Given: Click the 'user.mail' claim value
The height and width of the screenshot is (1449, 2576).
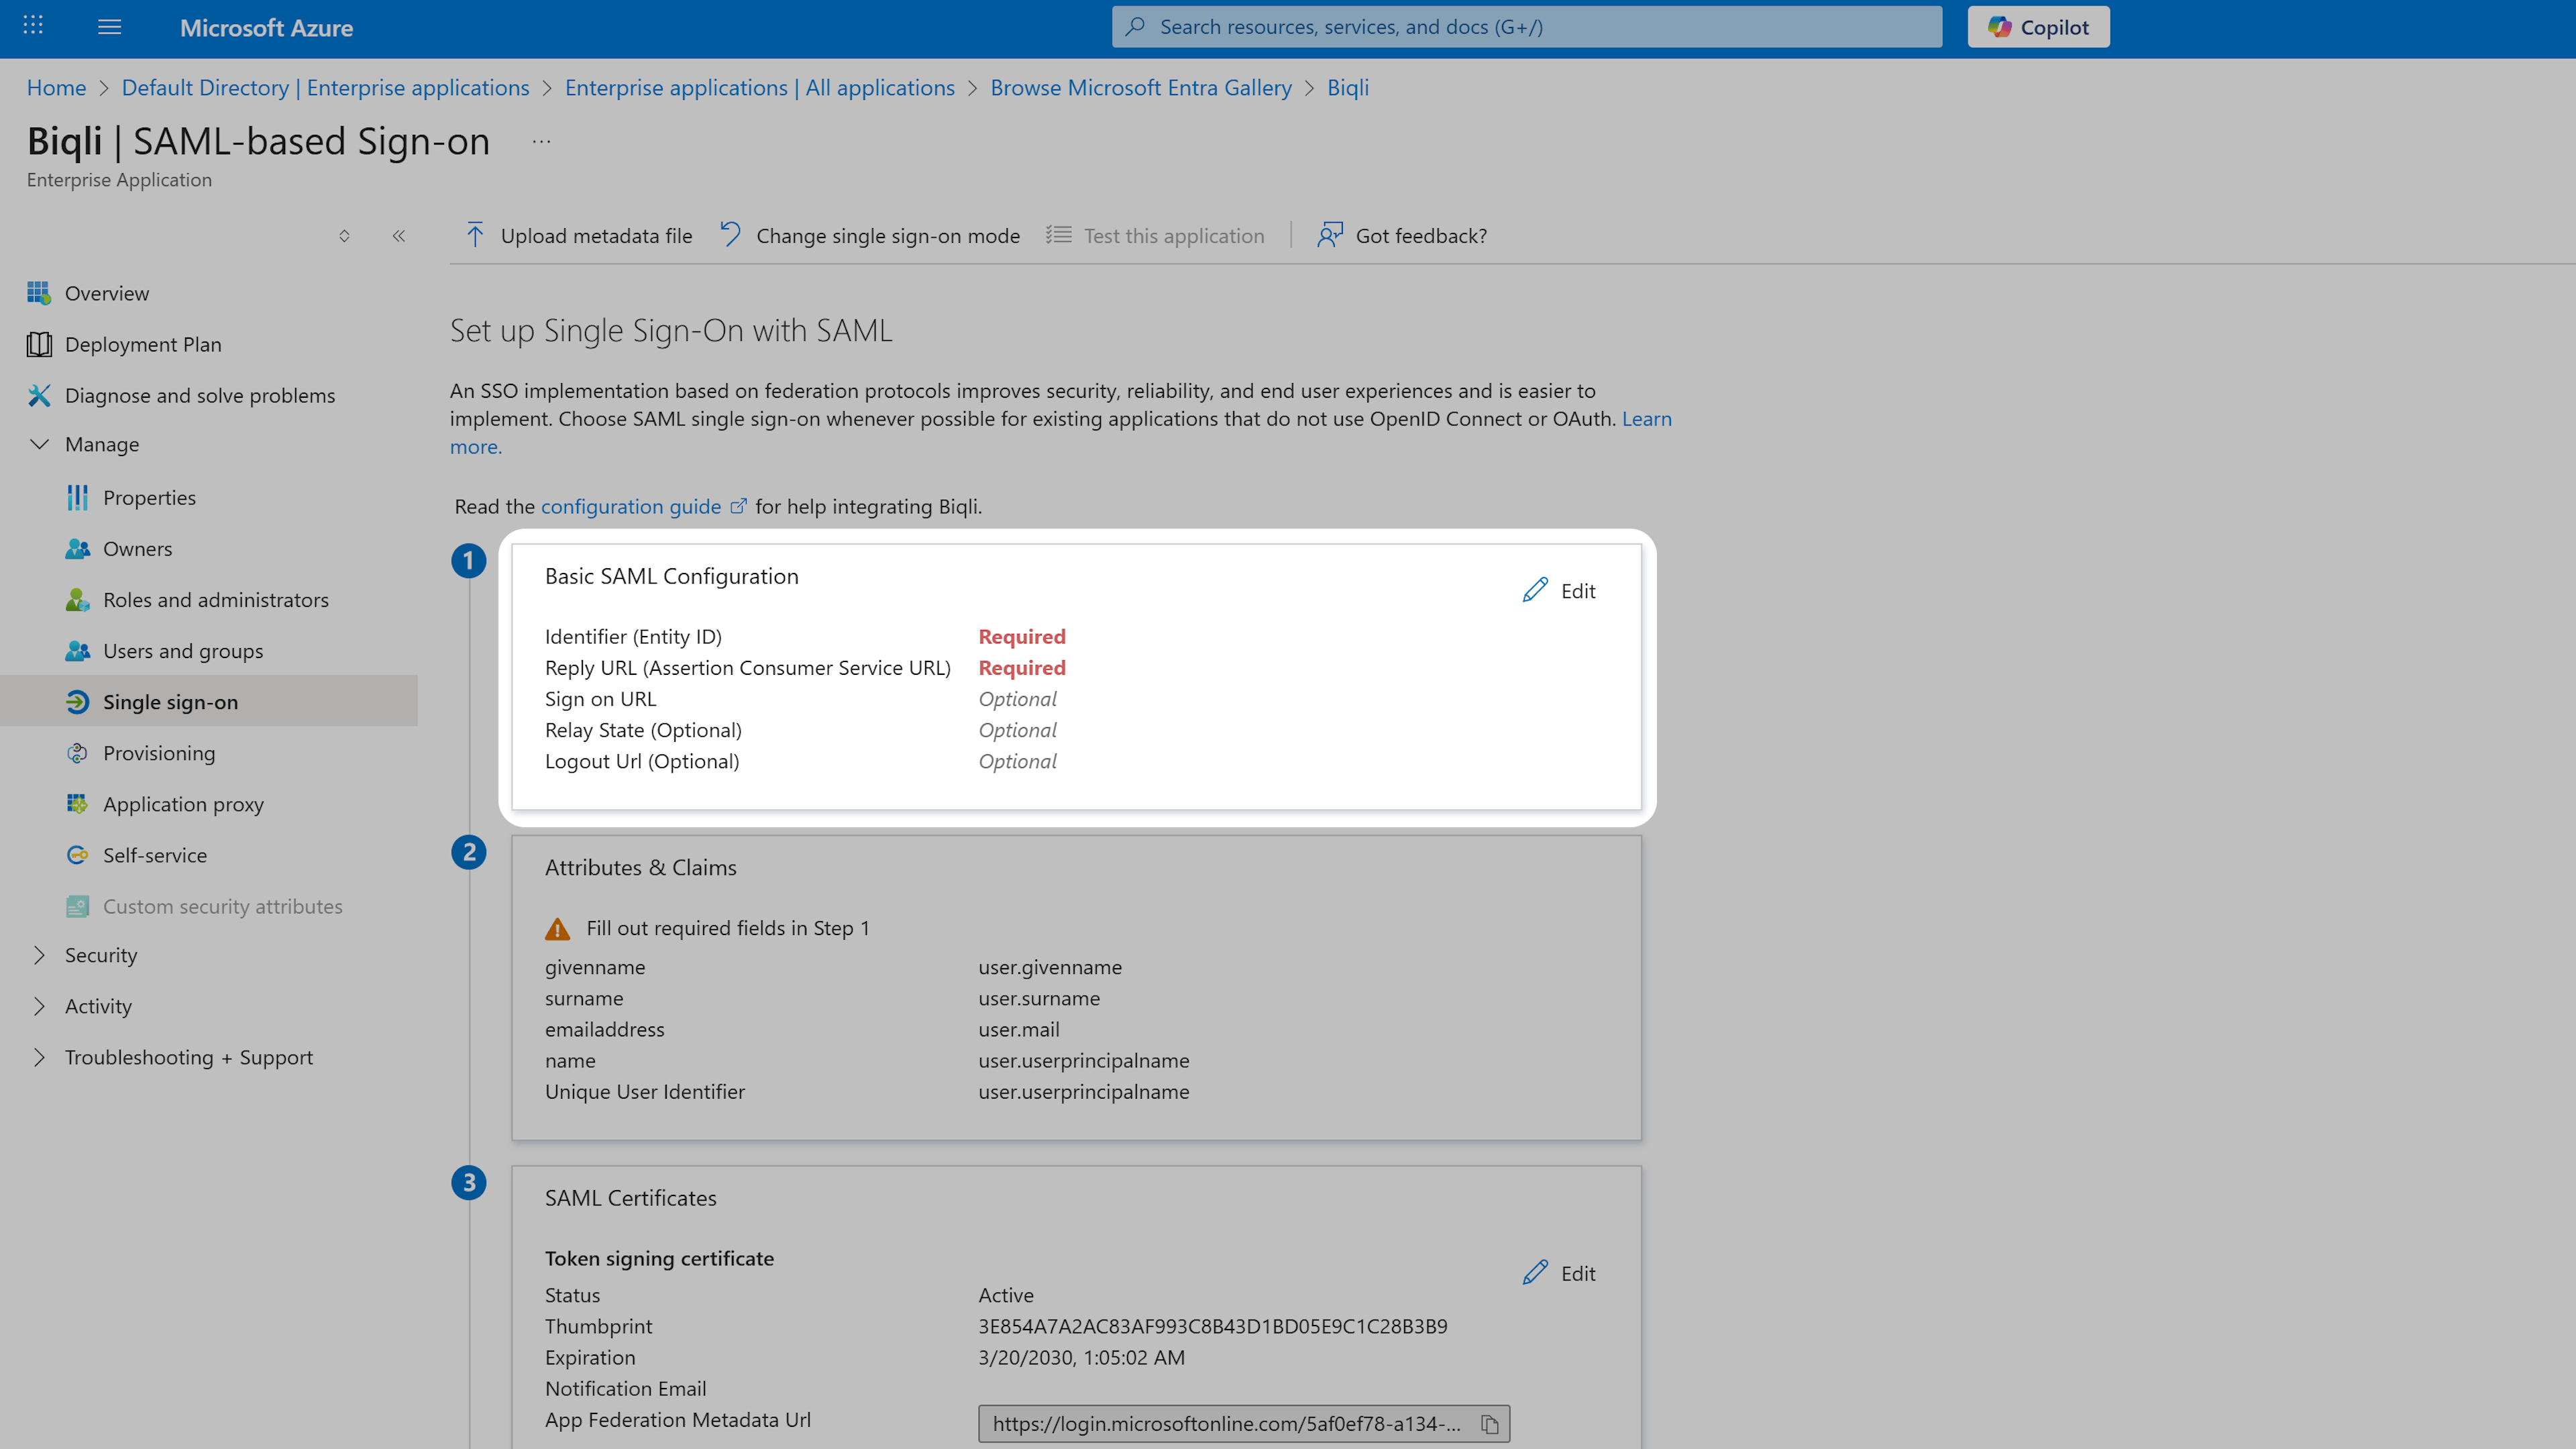Looking at the screenshot, I should coord(1018,1029).
